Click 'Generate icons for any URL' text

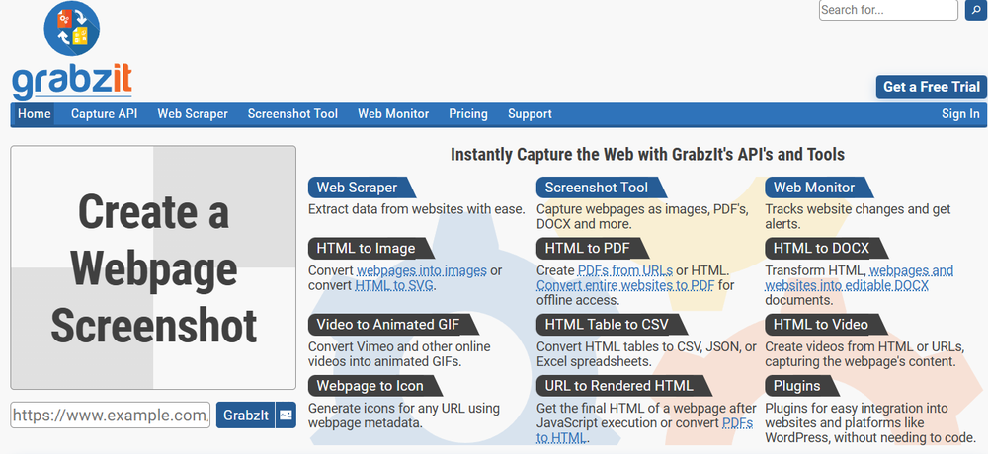tap(404, 408)
